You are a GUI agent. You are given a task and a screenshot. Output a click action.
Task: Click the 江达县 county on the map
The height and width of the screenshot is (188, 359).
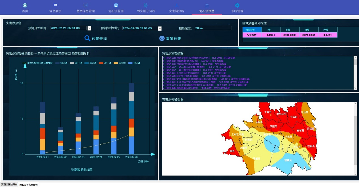[x=305, y=112]
